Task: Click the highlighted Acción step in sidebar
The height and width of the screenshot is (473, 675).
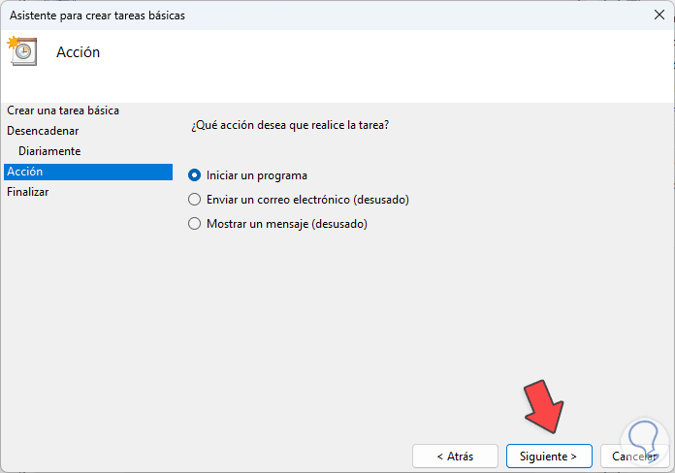Action: click(25, 172)
